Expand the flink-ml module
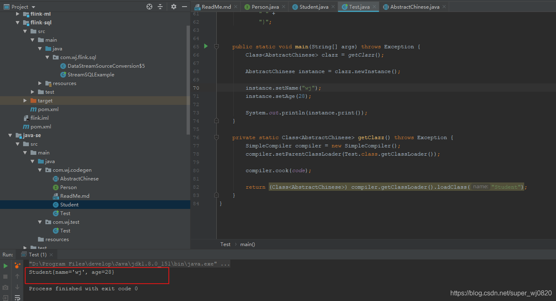Image resolution: width=556 pixels, height=301 pixels. pyautogui.click(x=17, y=14)
